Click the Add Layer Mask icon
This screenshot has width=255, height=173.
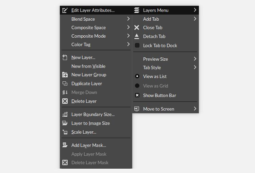click(65, 145)
